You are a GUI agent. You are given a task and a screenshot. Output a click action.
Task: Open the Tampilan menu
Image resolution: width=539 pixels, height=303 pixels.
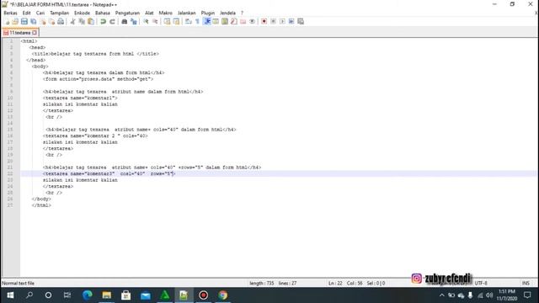point(60,13)
